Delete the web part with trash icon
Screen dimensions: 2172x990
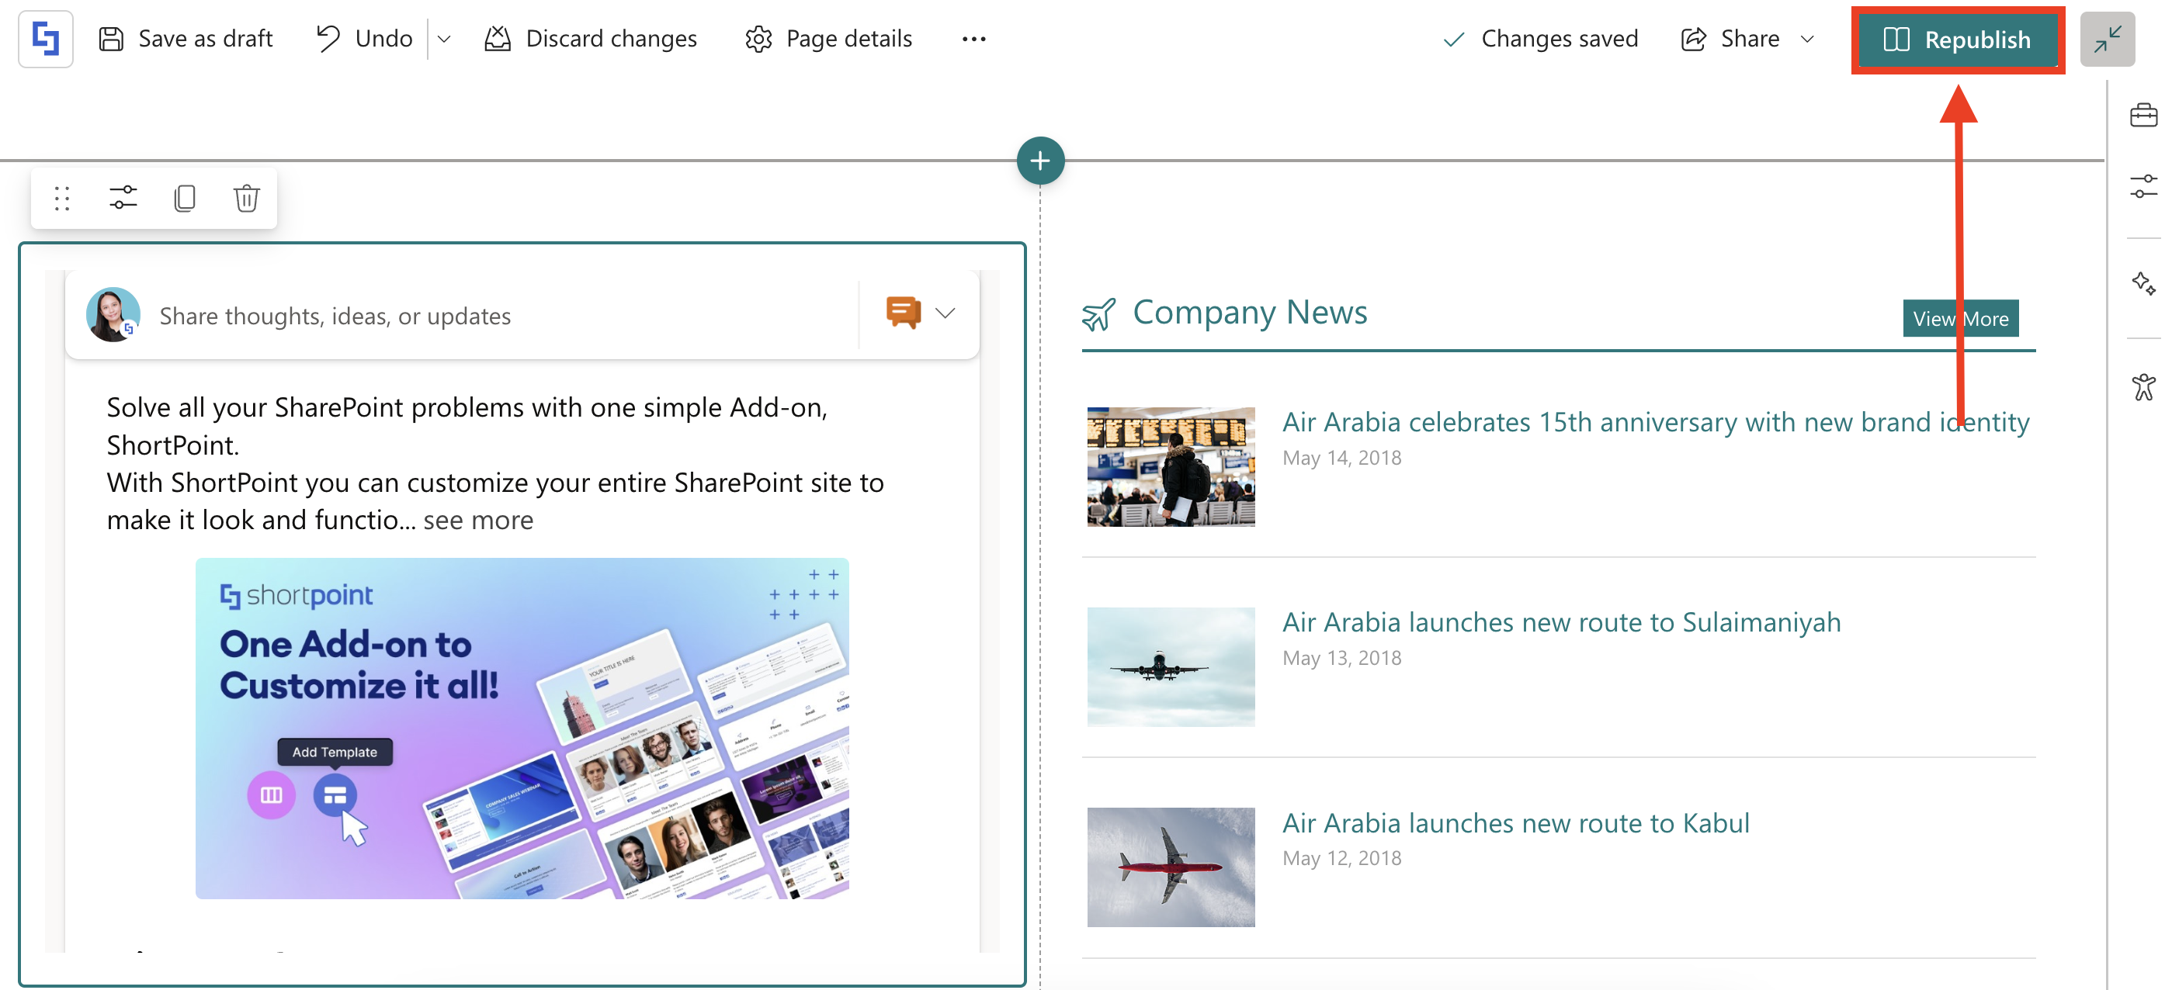point(246,198)
